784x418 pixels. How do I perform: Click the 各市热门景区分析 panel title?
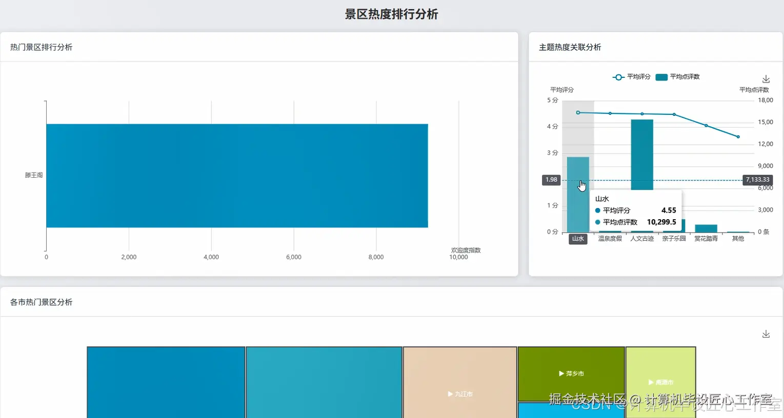click(x=42, y=302)
